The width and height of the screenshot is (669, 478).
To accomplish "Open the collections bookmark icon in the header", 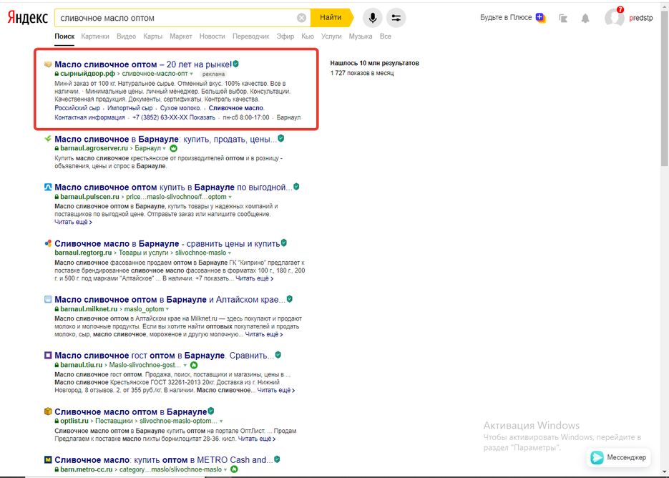I will point(563,18).
